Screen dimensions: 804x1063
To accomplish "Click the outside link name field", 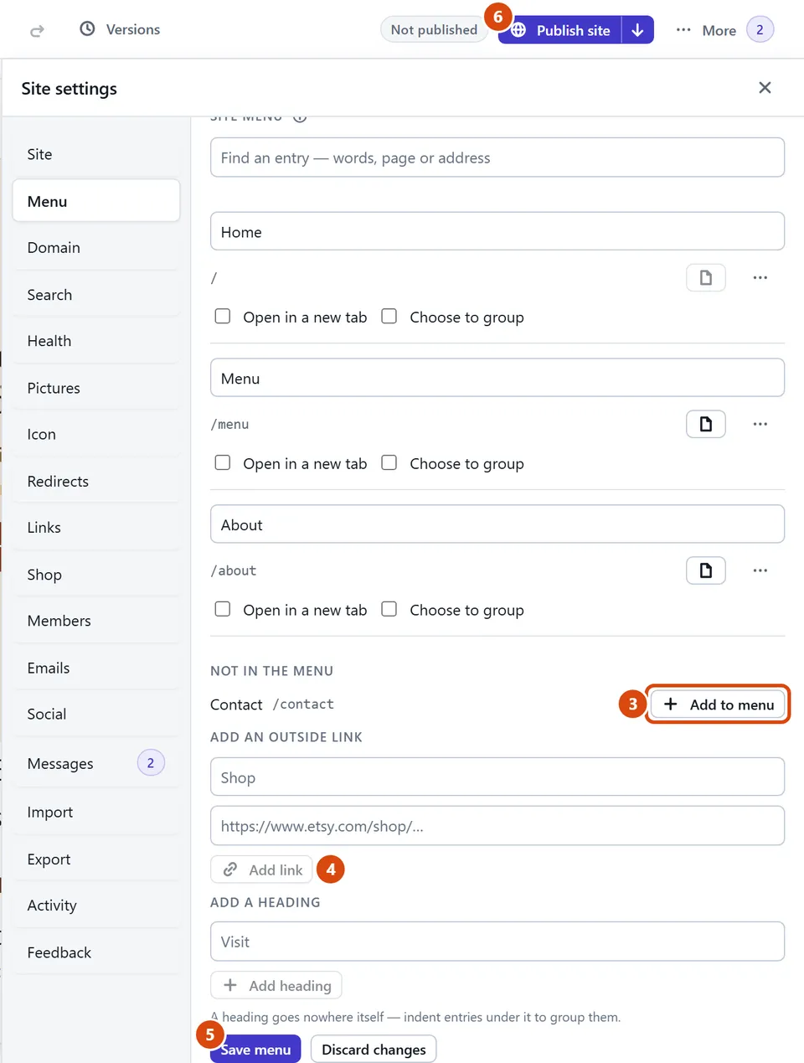I will tap(497, 777).
